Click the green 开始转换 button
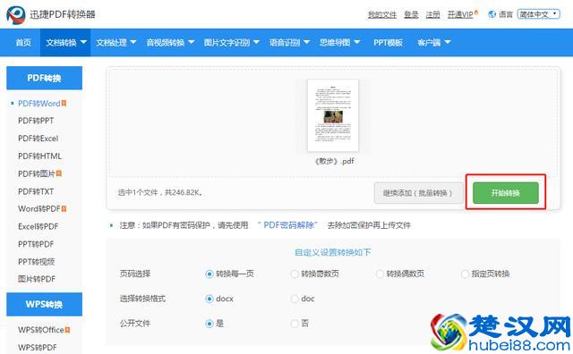This screenshot has width=573, height=354. coord(505,193)
